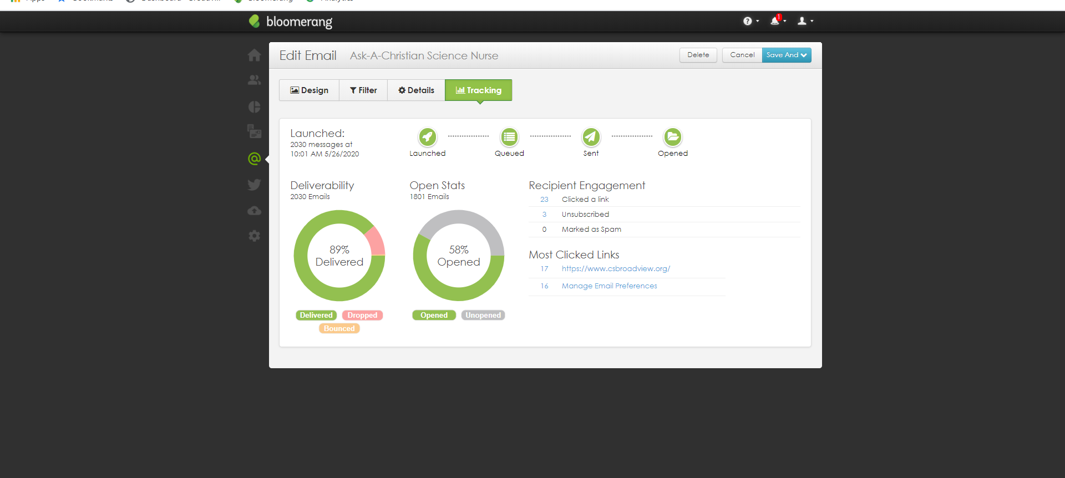Open the Reports pie chart icon
The width and height of the screenshot is (1065, 478).
tap(254, 107)
